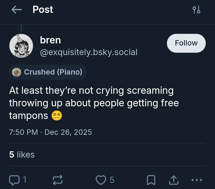Click the display name "bren"
The height and width of the screenshot is (189, 215).
(50, 40)
